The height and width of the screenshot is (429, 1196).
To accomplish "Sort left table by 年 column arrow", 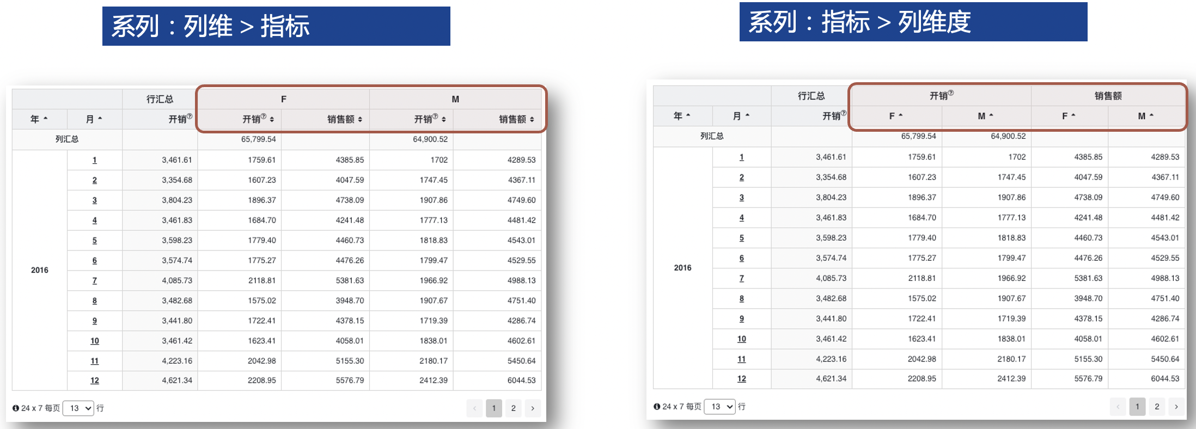I will click(46, 119).
